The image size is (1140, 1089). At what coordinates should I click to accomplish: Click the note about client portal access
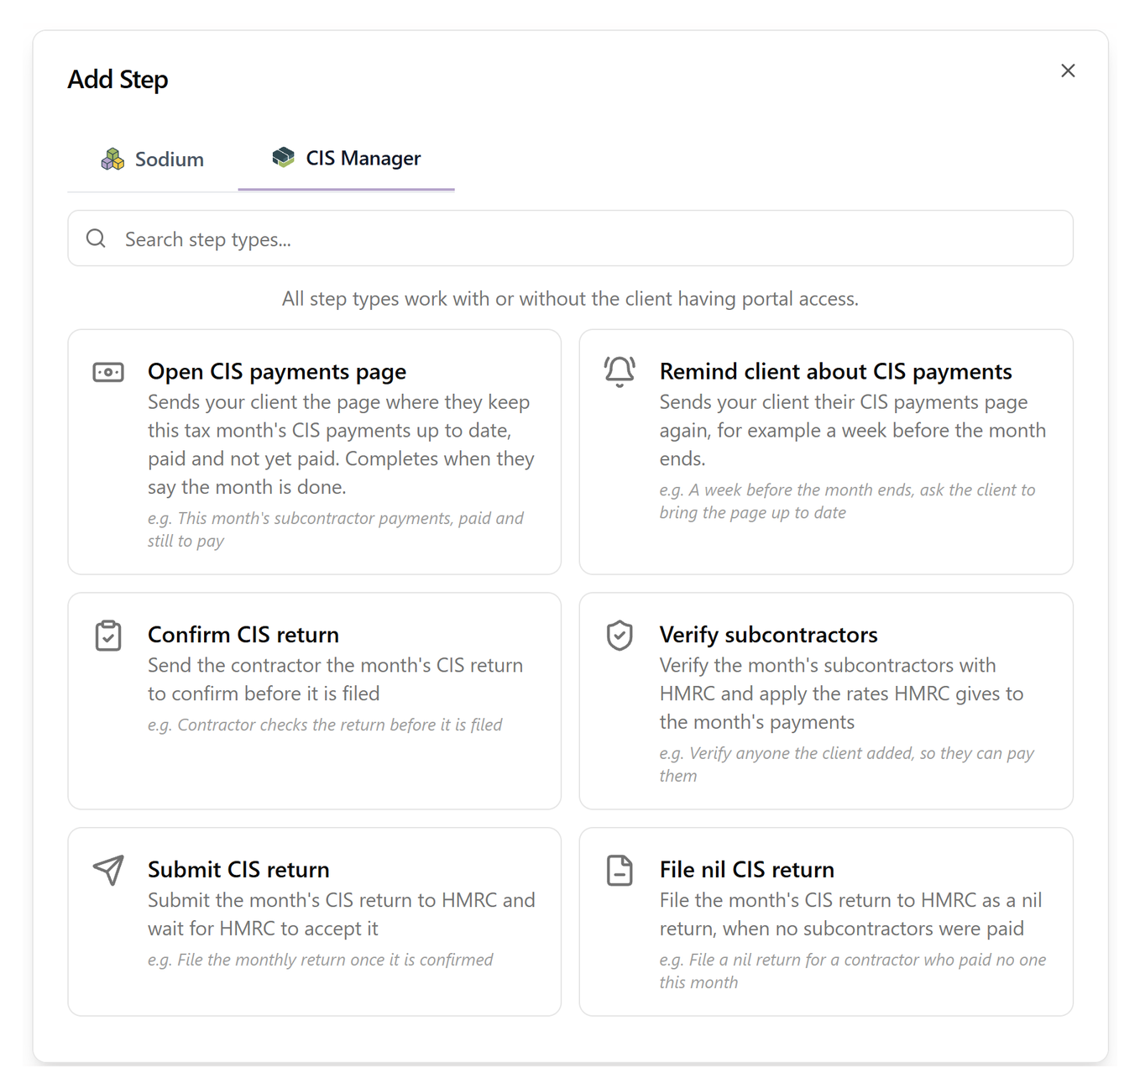click(571, 299)
